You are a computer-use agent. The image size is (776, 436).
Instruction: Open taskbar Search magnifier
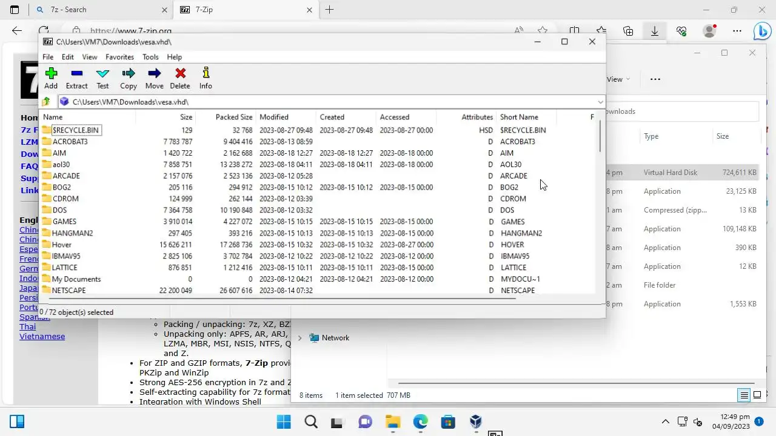point(311,421)
